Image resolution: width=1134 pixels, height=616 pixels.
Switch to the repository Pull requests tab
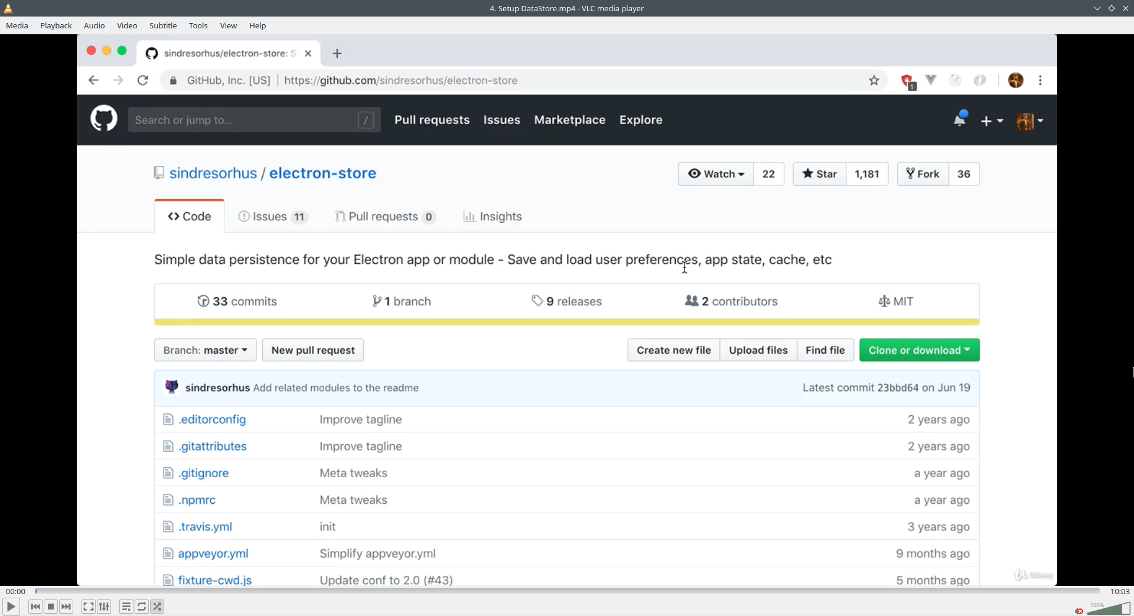(x=385, y=216)
